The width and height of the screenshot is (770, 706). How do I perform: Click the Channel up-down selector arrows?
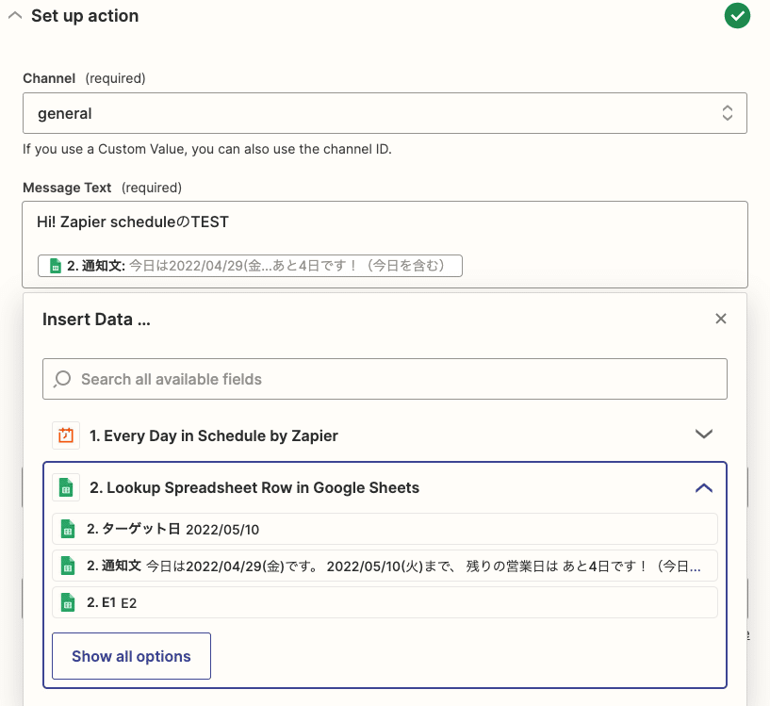pyautogui.click(x=728, y=113)
